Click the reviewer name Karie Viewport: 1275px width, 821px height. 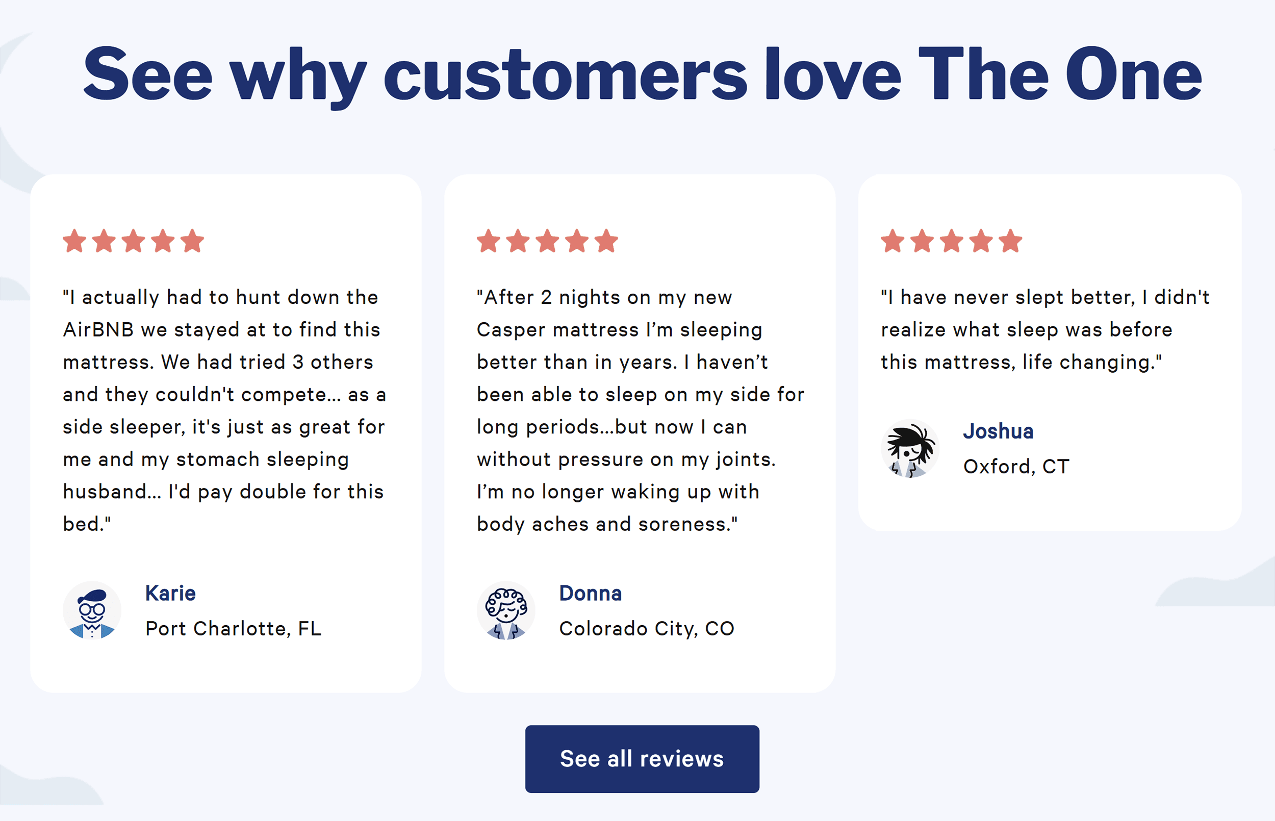click(170, 593)
